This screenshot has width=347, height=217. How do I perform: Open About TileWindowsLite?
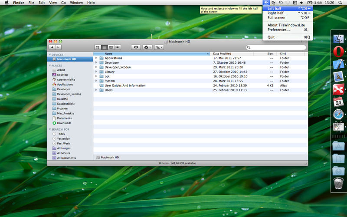tap(288, 25)
